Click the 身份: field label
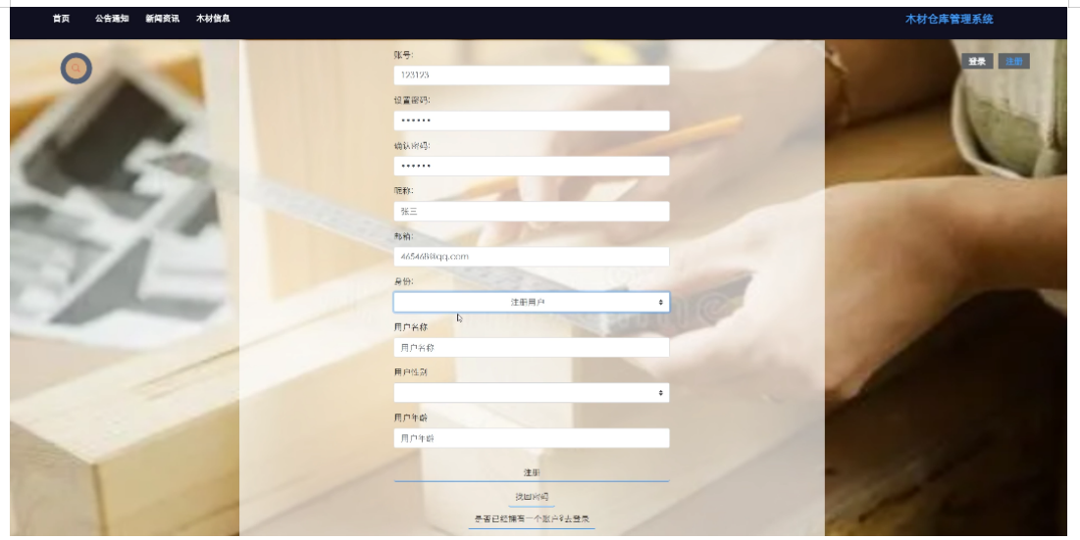 tap(403, 281)
